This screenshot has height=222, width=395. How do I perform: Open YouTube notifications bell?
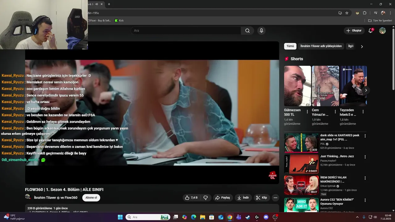point(371,31)
